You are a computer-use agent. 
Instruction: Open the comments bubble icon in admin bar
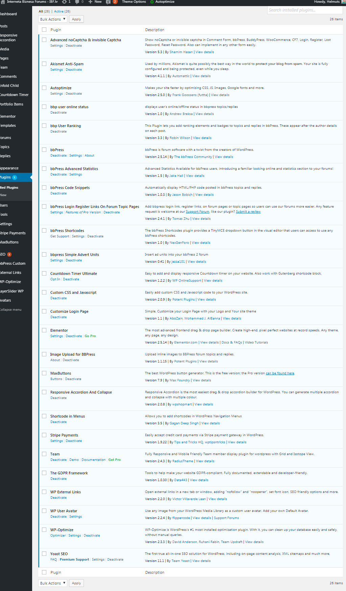click(x=77, y=2)
